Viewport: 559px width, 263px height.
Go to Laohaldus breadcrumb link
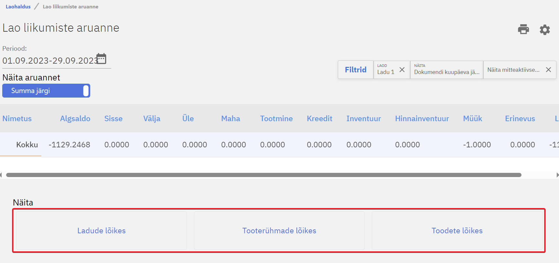coord(18,7)
